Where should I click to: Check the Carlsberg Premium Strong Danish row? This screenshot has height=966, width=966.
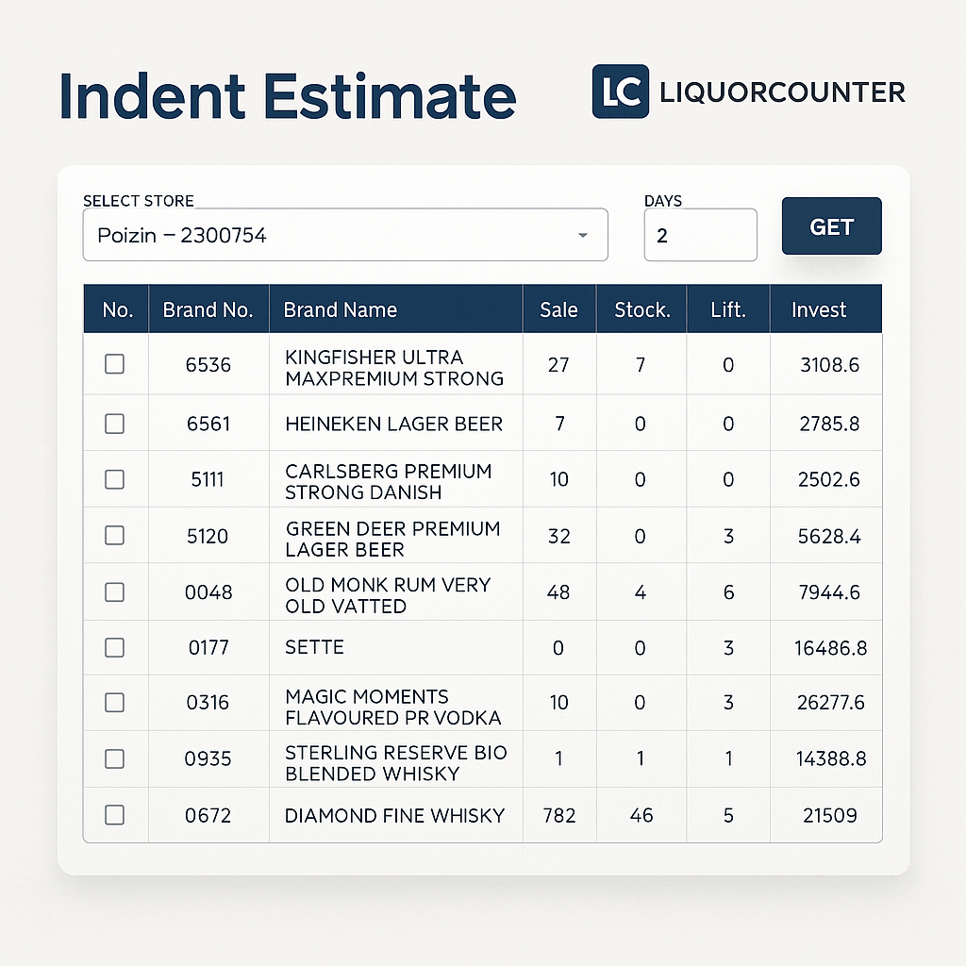(x=114, y=479)
